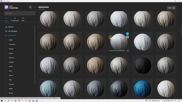The image size is (182, 102).
Task: Choose the Tiles category
Action: click(x=10, y=80)
